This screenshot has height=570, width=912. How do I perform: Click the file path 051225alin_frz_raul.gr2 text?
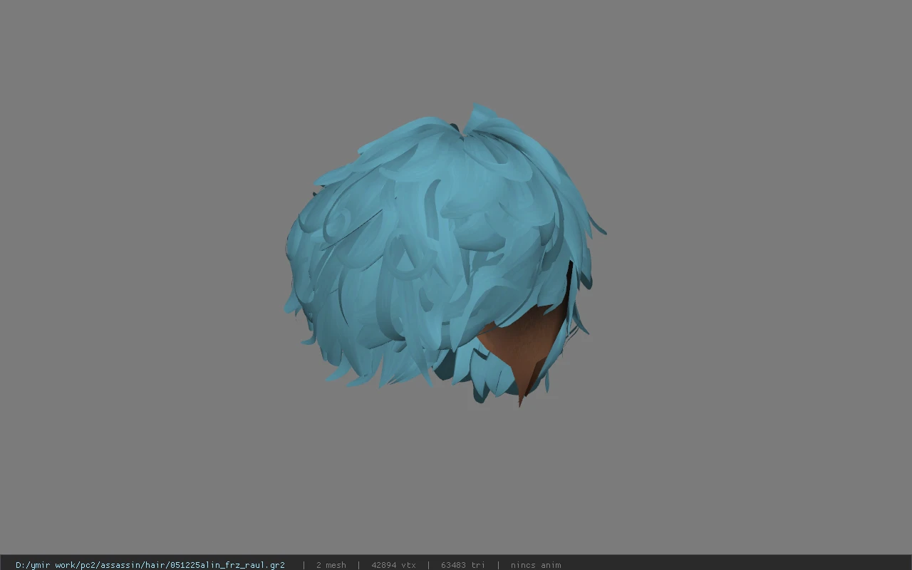(150, 565)
